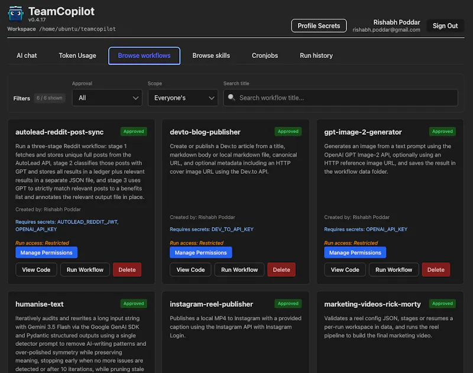Image resolution: width=473 pixels, height=373 pixels.
Task: Click the Sign Out button
Action: 445,25
